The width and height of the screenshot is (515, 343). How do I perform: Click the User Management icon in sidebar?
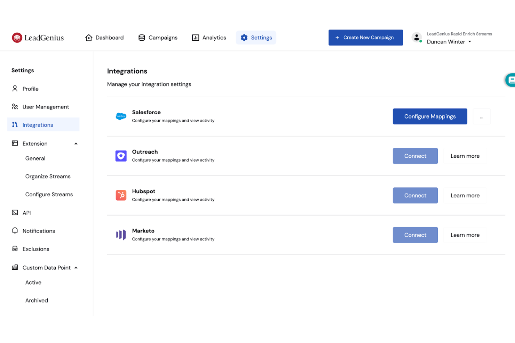click(x=15, y=107)
